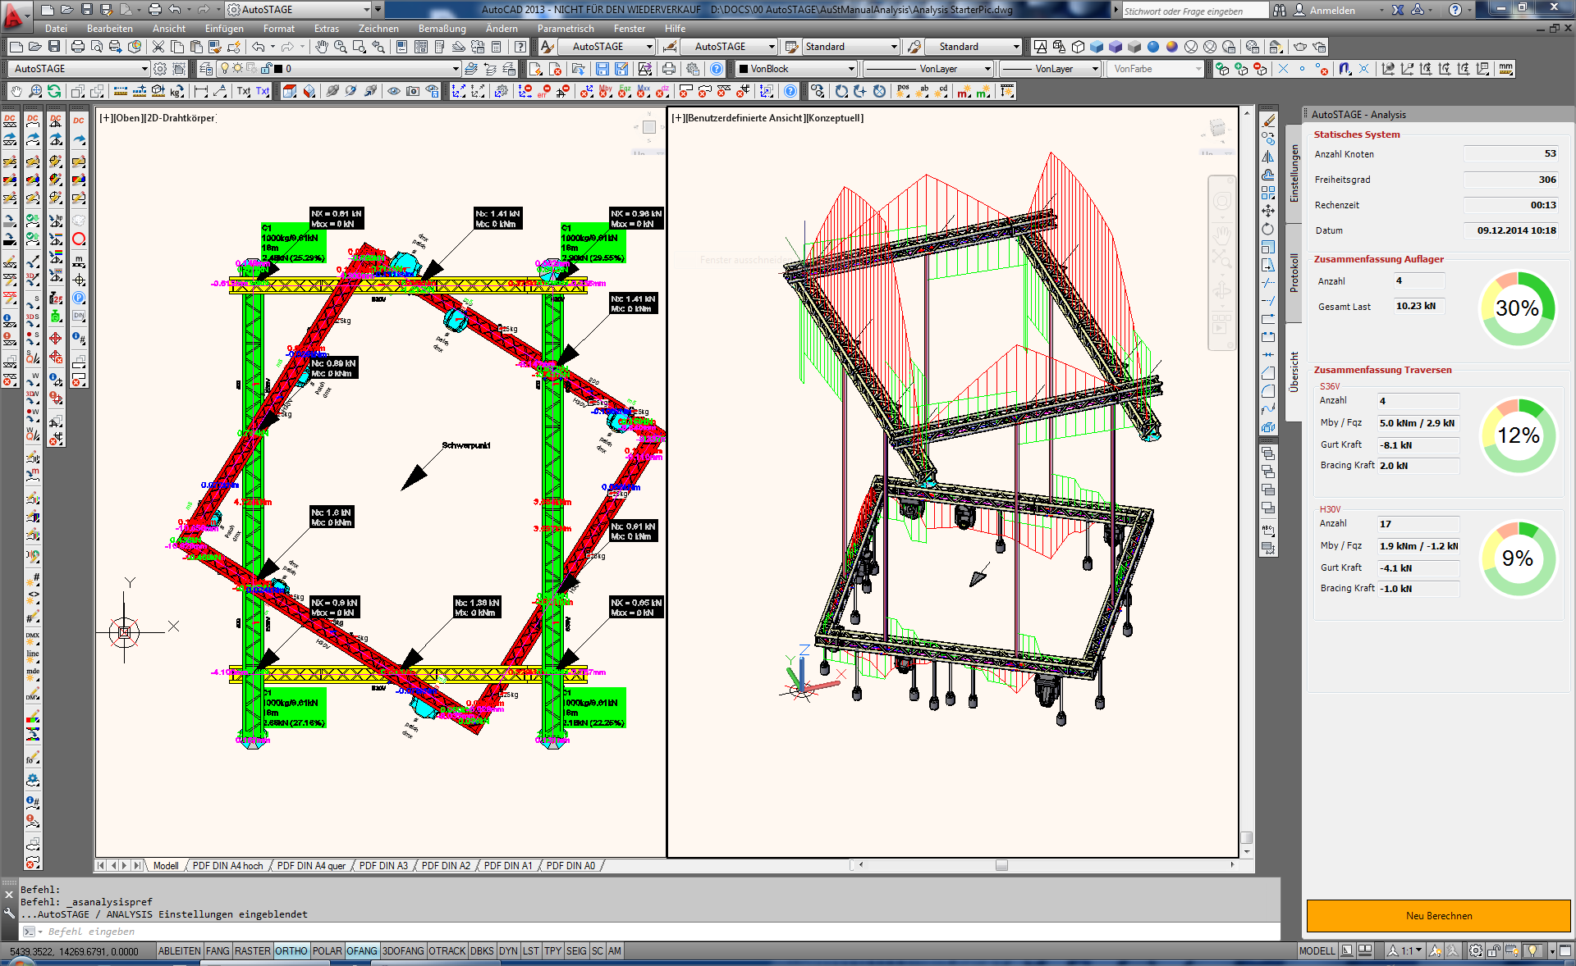Screen dimensions: 1576x966
Task: Click the camera snapshot icon in AutoSTAGE toolbar
Action: pyautogui.click(x=412, y=91)
